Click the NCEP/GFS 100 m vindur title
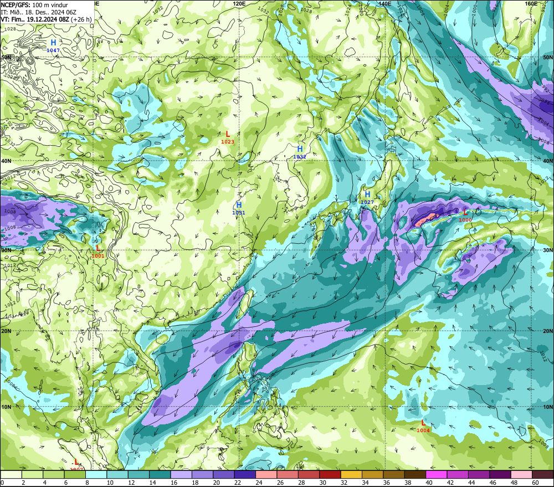This screenshot has width=554, height=487. click(x=34, y=5)
